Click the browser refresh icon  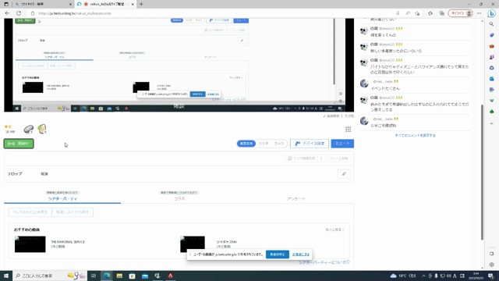point(19,13)
